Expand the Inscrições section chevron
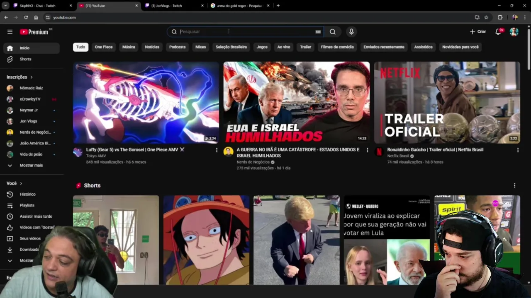 (x=31, y=77)
